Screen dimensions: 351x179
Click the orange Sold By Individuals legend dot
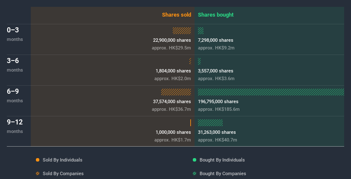(38, 160)
